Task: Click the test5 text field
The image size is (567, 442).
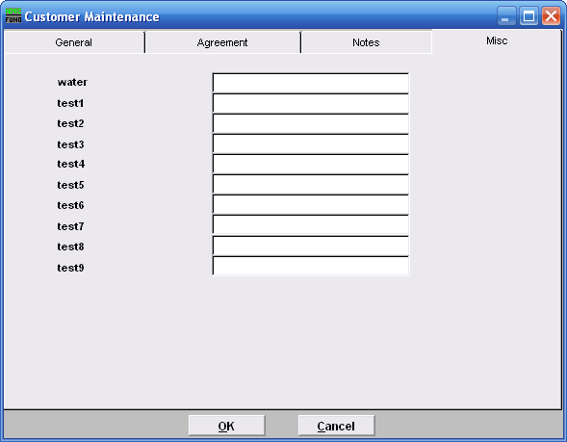Action: [311, 185]
